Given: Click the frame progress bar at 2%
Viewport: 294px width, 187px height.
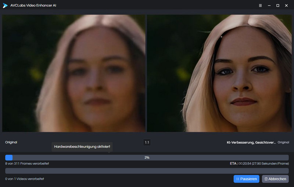Looking at the screenshot, I should click(x=147, y=157).
